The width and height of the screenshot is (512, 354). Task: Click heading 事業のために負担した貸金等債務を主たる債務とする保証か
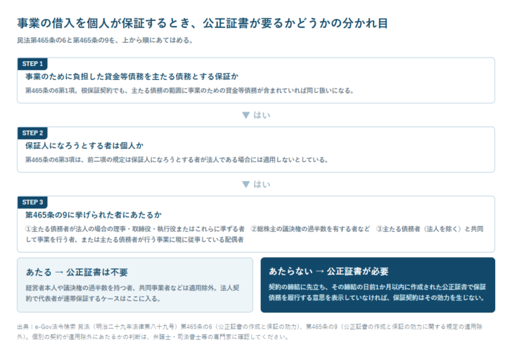coord(132,77)
